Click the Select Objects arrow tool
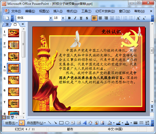The width and height of the screenshot is (156, 134). tap(21, 123)
